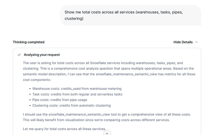Click the Warehouse costs bullet line

point(77,89)
